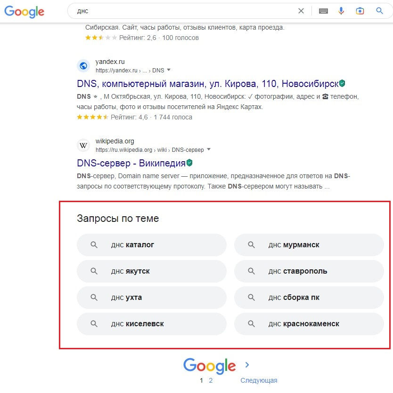
Task: Go to the Google logo homepage
Action: [x=24, y=11]
